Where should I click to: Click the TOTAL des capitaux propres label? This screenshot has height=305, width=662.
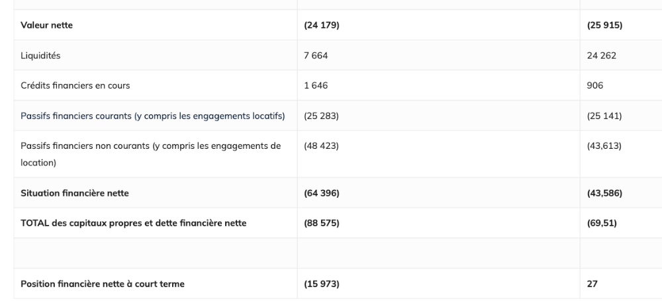point(134,223)
